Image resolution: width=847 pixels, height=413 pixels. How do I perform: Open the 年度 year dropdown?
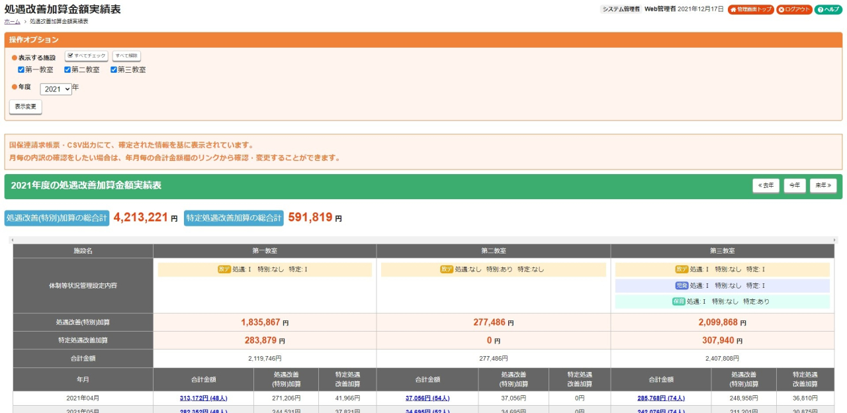[x=56, y=89]
